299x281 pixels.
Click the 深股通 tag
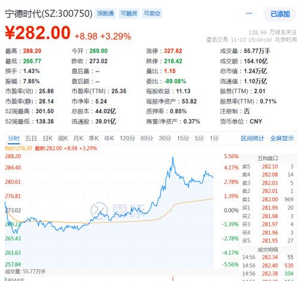(x=105, y=13)
